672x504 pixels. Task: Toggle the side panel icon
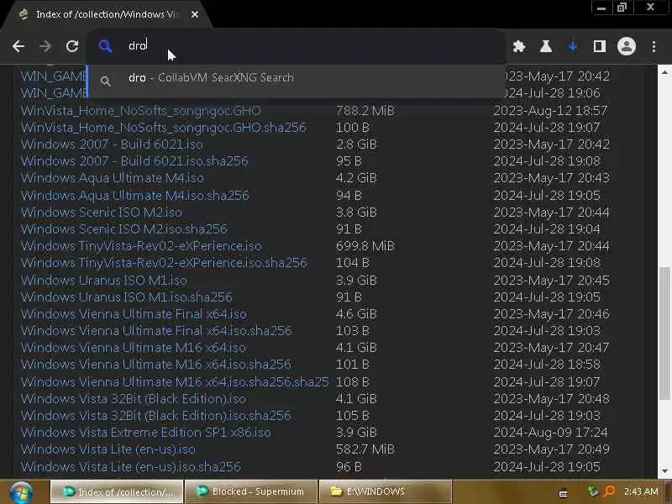(x=599, y=46)
